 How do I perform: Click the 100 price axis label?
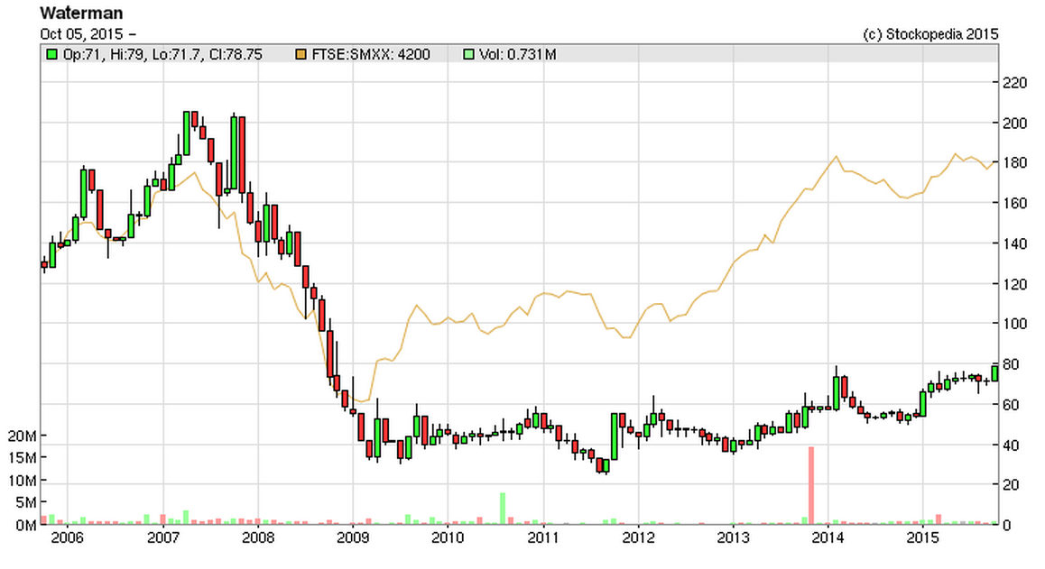pos(1015,324)
